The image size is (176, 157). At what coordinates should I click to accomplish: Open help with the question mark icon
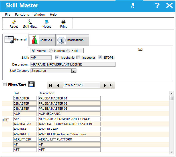157,5
